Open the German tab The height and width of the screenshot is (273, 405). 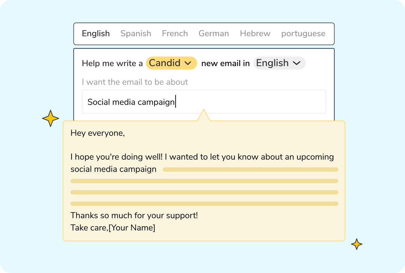[214, 34]
